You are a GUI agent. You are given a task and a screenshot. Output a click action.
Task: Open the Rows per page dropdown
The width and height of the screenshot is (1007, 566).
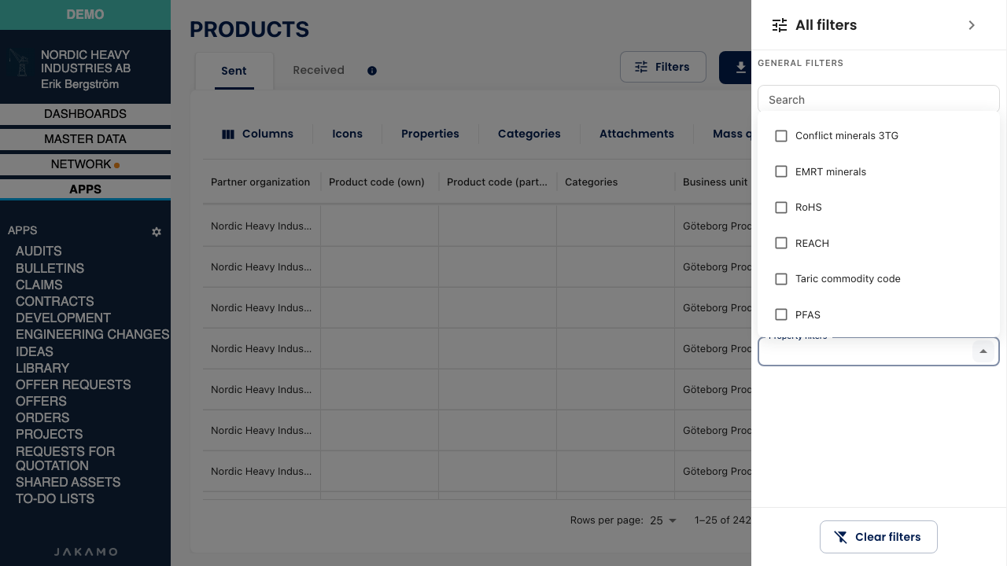click(663, 520)
